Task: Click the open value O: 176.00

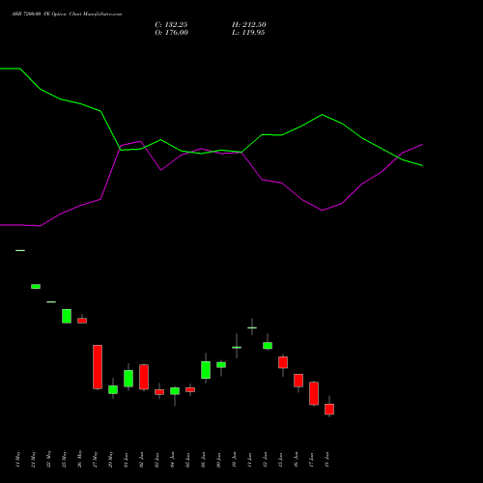Action: (x=171, y=33)
